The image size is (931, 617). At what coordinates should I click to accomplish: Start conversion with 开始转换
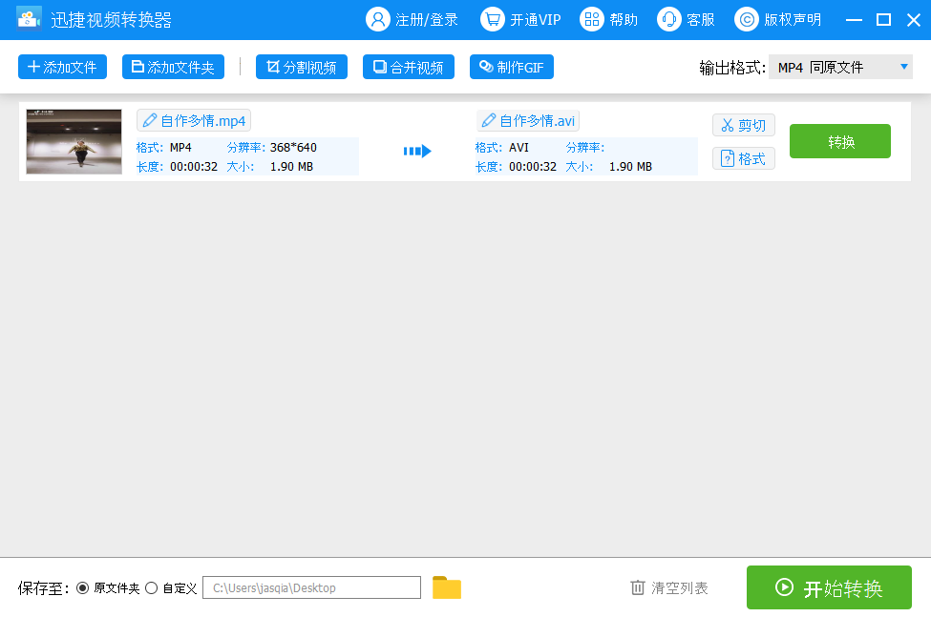pos(828,587)
